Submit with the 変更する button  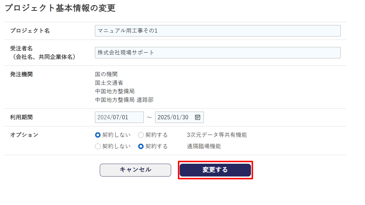(215, 170)
